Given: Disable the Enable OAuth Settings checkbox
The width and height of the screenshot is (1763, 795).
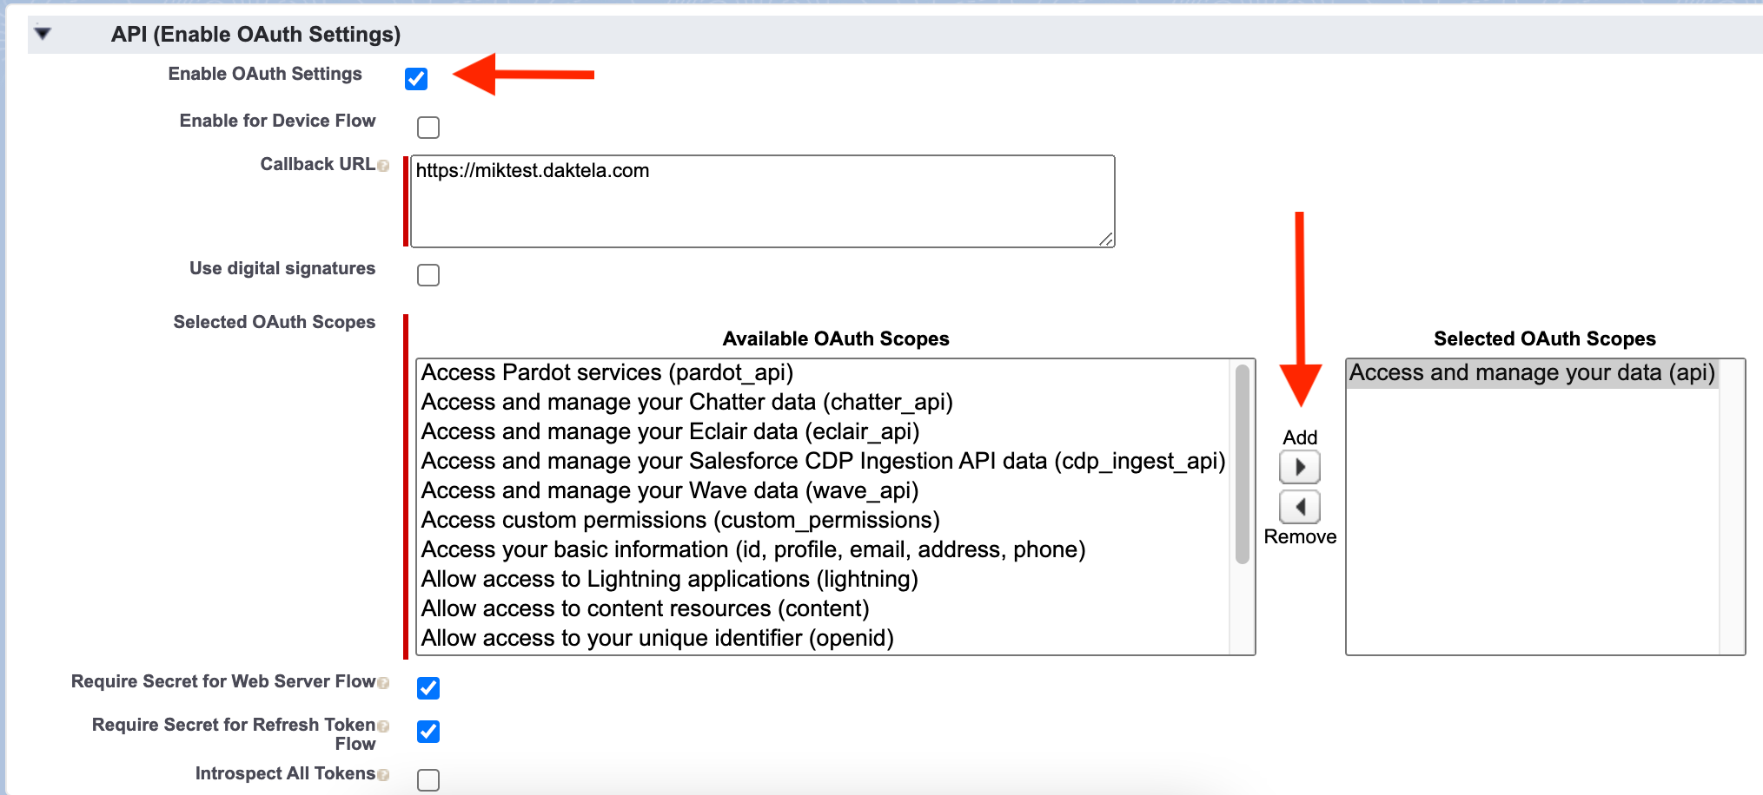Looking at the screenshot, I should point(416,79).
